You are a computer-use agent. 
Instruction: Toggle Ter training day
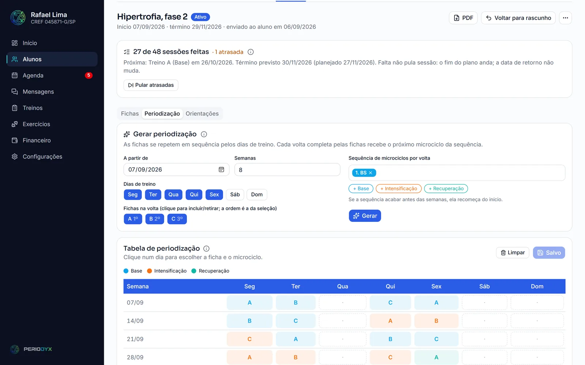coord(153,195)
